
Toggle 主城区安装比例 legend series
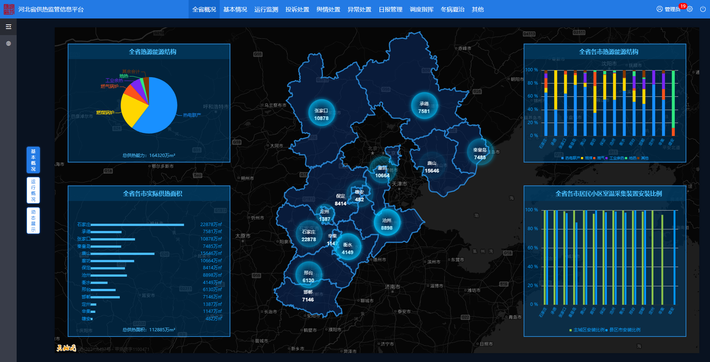tap(588, 330)
